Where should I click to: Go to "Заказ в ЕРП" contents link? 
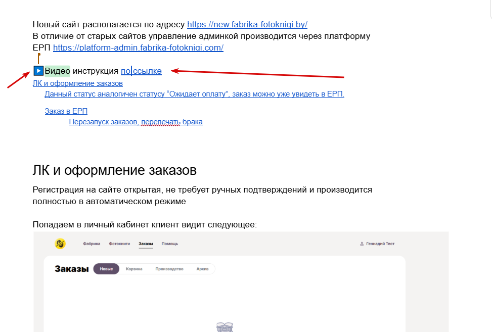[66, 111]
